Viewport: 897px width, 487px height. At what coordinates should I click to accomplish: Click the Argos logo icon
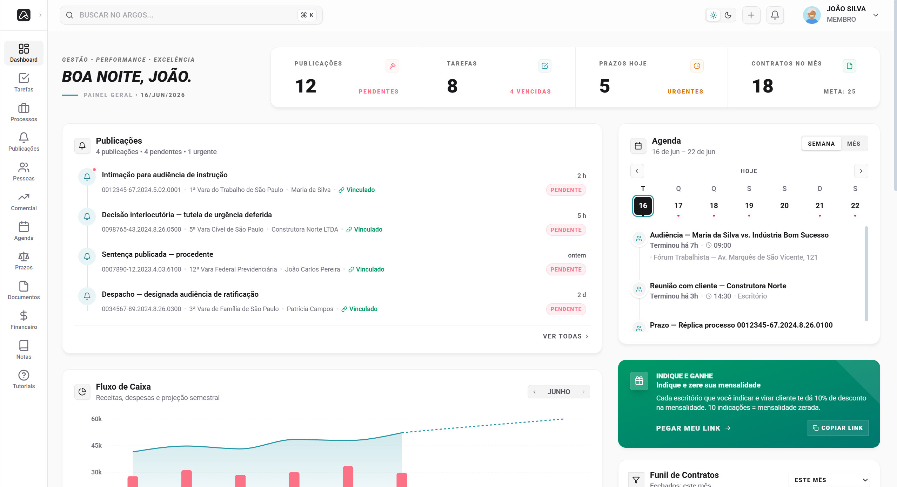tap(24, 15)
